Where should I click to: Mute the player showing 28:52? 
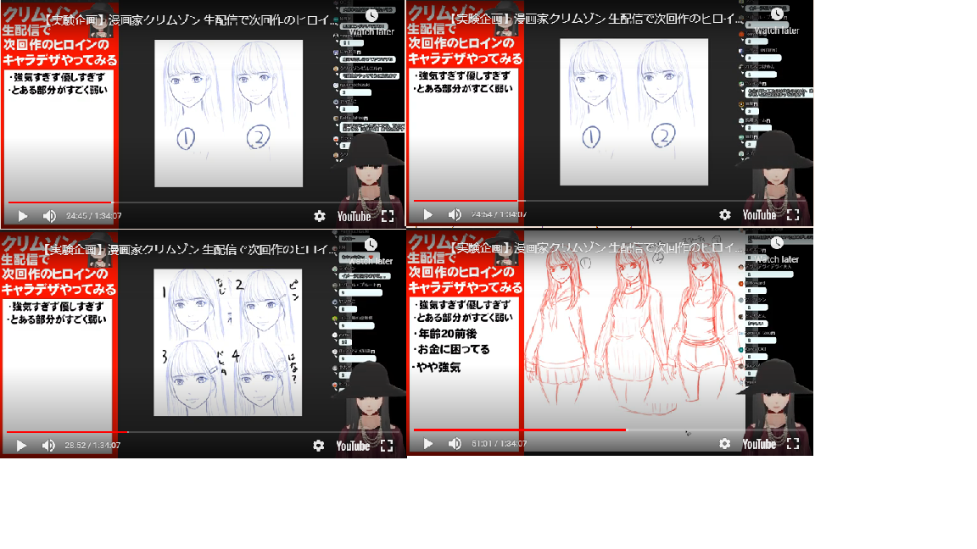[48, 446]
